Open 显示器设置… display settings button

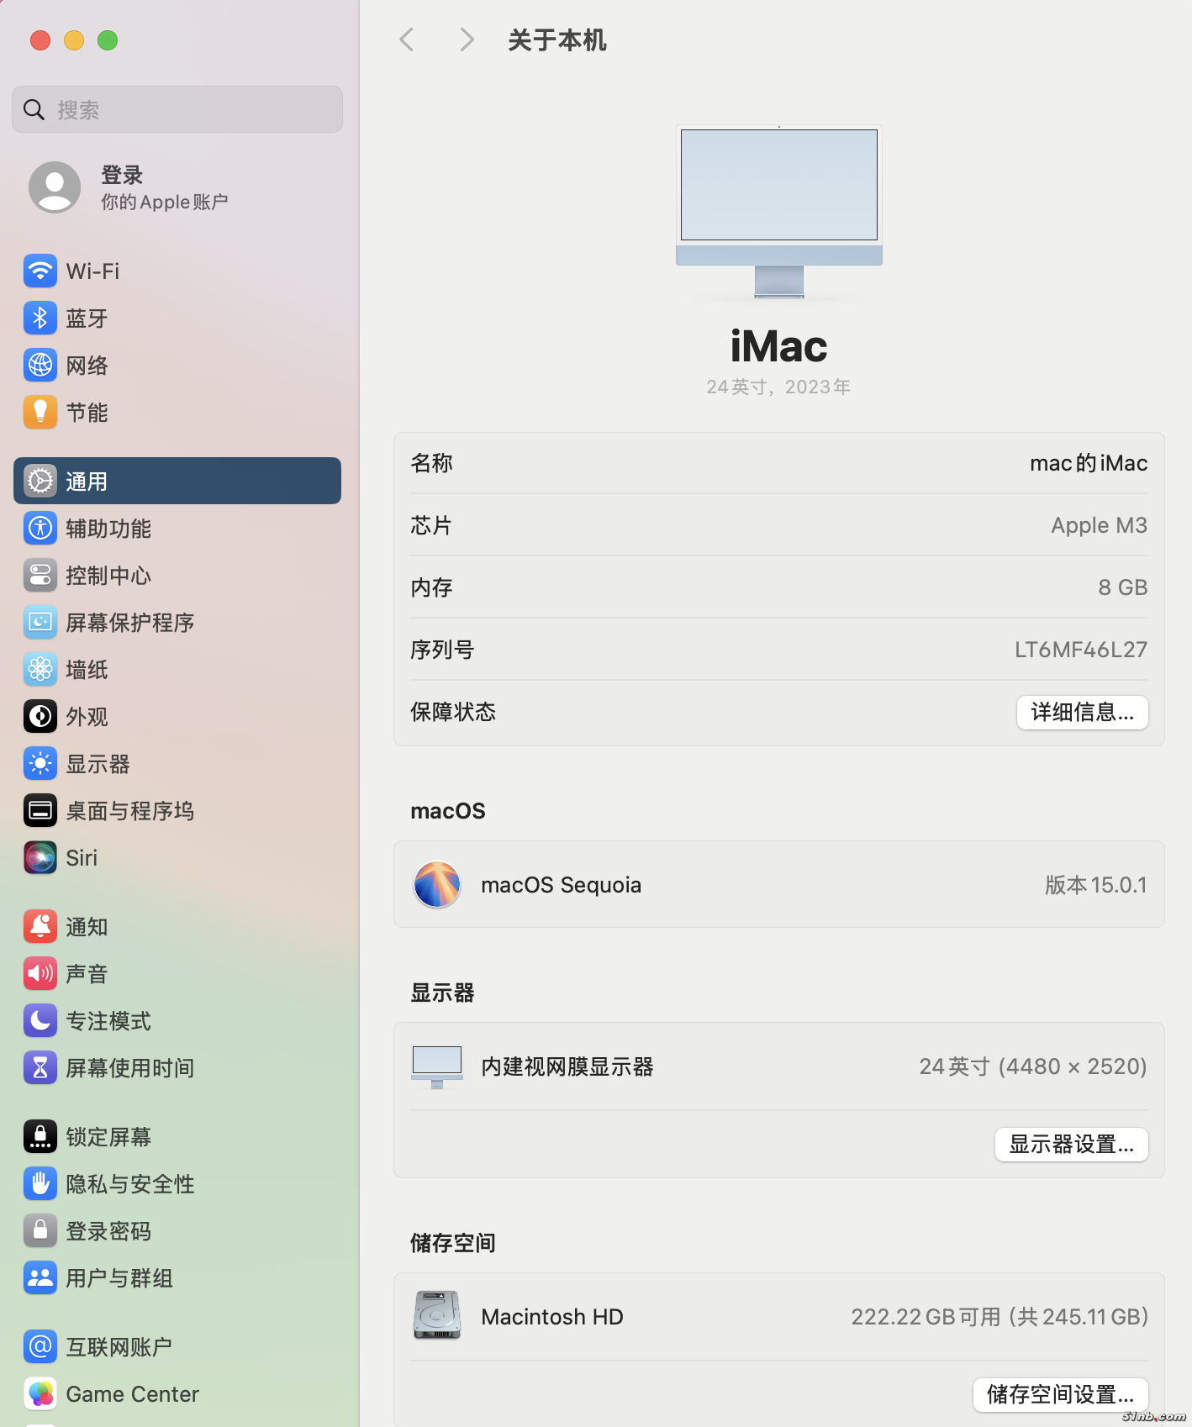point(1072,1145)
